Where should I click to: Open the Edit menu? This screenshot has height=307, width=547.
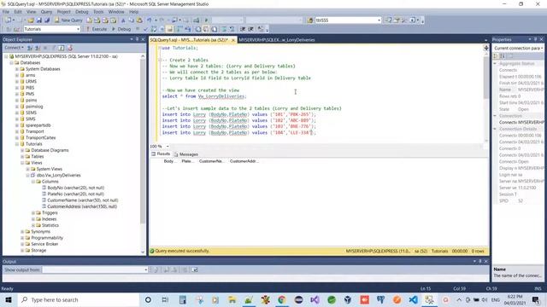18,11
